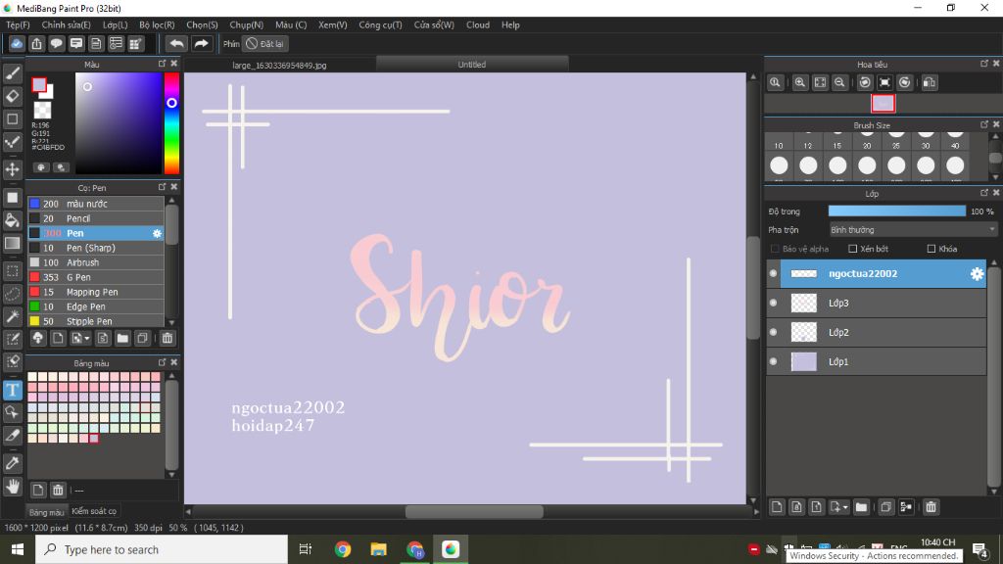Open the Công cụ(T) menu

(380, 24)
